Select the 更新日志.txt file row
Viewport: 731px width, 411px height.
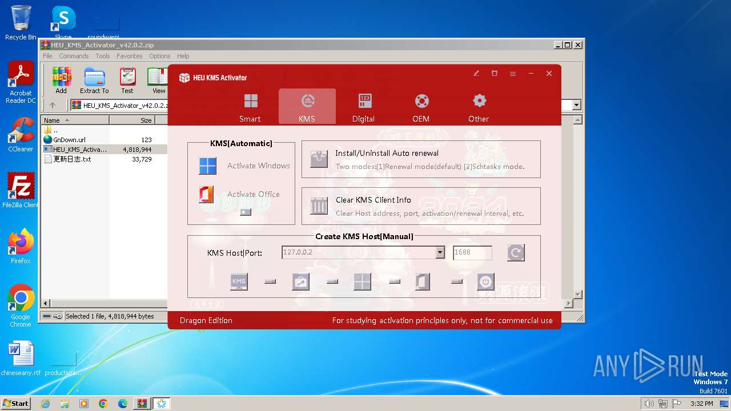tap(105, 159)
